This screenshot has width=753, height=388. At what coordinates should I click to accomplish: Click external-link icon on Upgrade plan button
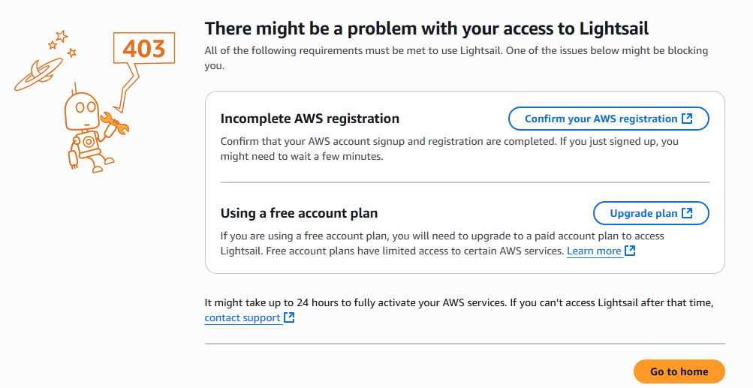click(x=687, y=213)
